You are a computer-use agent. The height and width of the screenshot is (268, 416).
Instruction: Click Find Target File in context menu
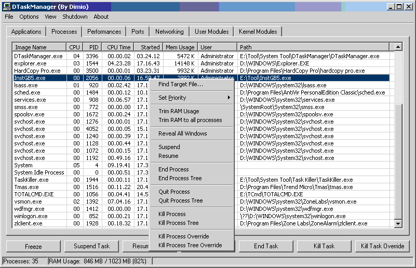tap(181, 84)
